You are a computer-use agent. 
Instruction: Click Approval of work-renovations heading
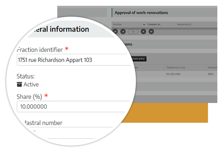point(141,13)
